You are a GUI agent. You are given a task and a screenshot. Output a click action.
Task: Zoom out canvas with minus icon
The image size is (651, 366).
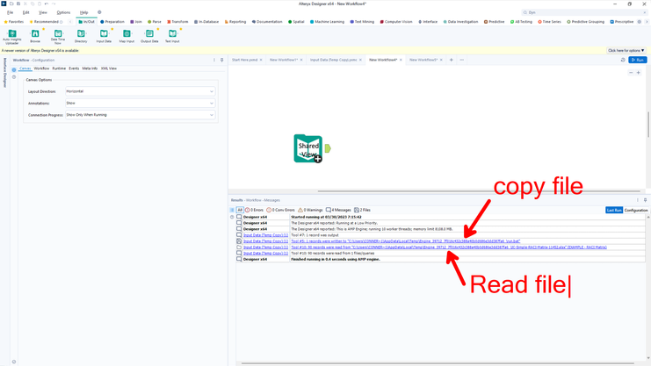[631, 73]
